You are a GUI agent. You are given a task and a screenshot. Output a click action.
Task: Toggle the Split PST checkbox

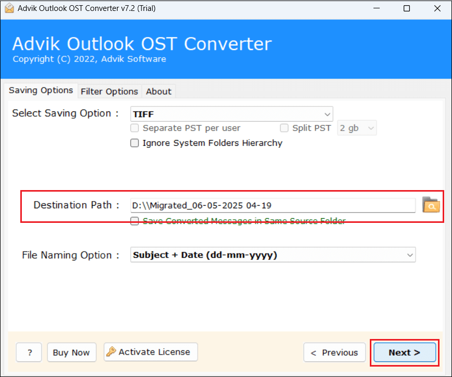point(284,128)
